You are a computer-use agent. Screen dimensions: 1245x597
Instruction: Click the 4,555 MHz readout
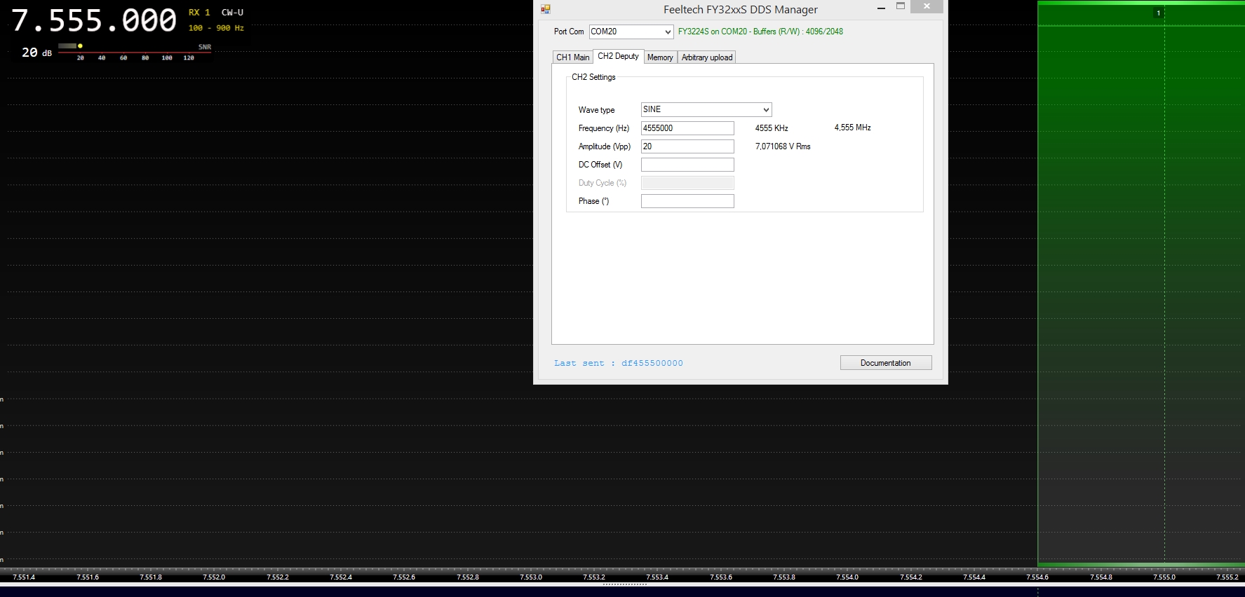pyautogui.click(x=853, y=128)
